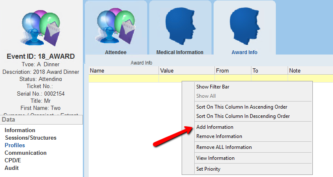The height and width of the screenshot is (177, 333).
Task: Choose Show Filter Bar from context menu
Action: pos(213,87)
